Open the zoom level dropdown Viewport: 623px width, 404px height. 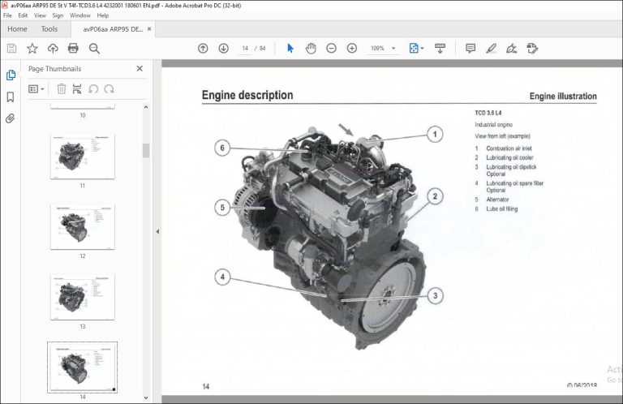(x=393, y=49)
